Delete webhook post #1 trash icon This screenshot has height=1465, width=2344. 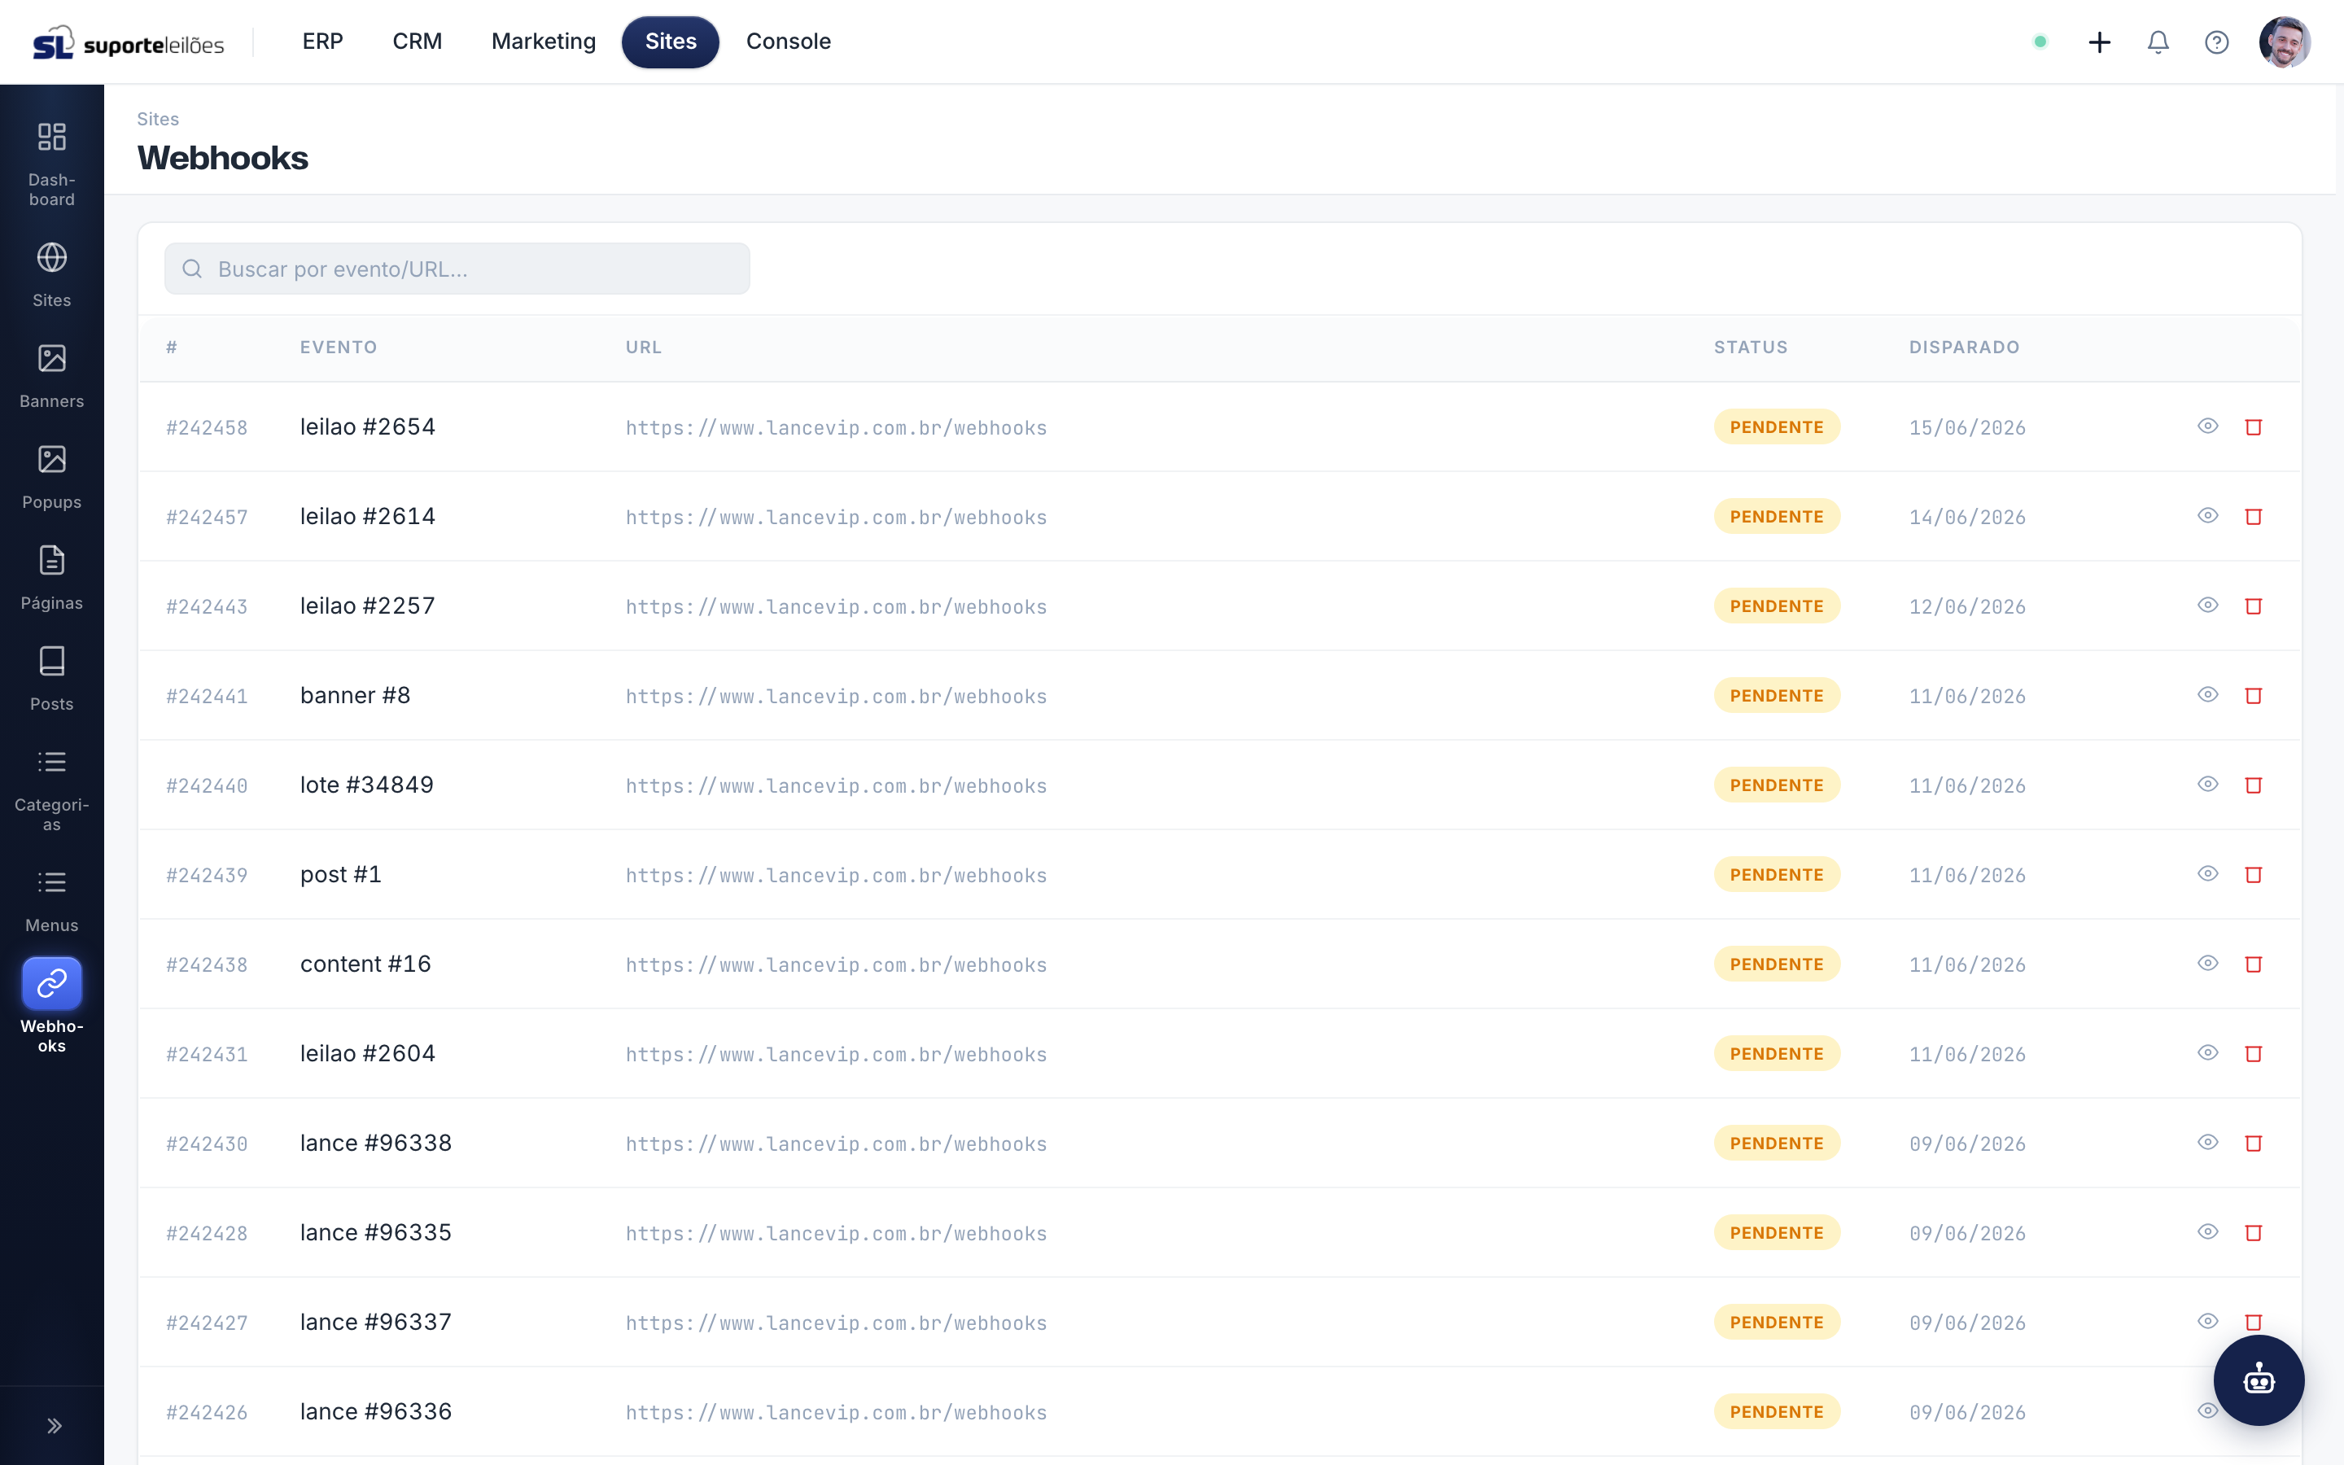[2253, 875]
